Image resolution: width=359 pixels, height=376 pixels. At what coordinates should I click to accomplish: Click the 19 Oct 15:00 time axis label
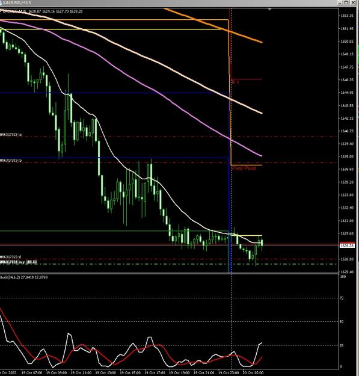[130, 372]
